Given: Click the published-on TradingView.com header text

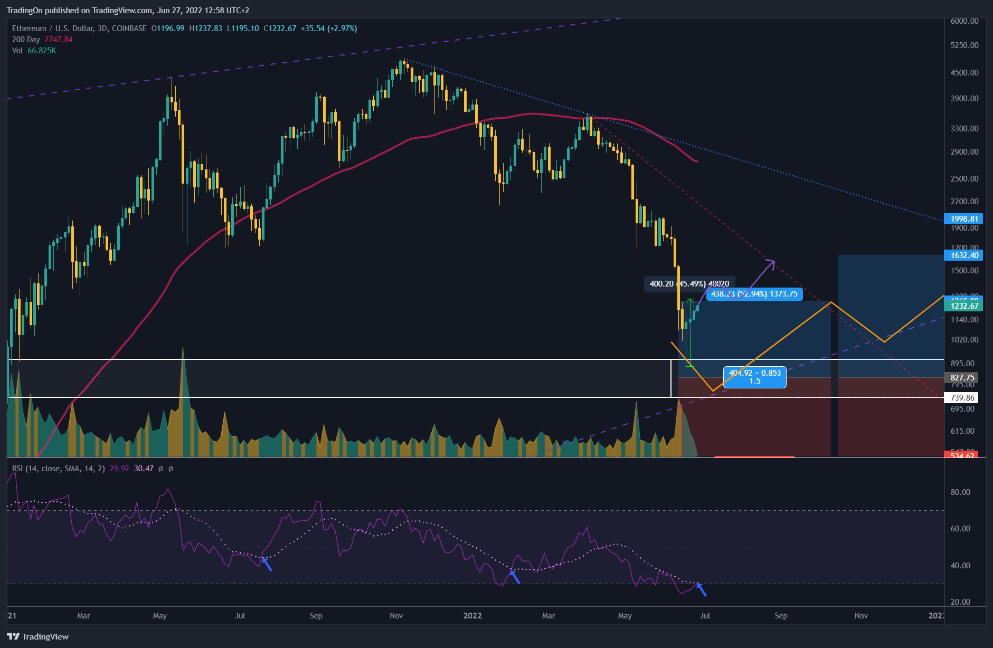Looking at the screenshot, I should point(128,11).
